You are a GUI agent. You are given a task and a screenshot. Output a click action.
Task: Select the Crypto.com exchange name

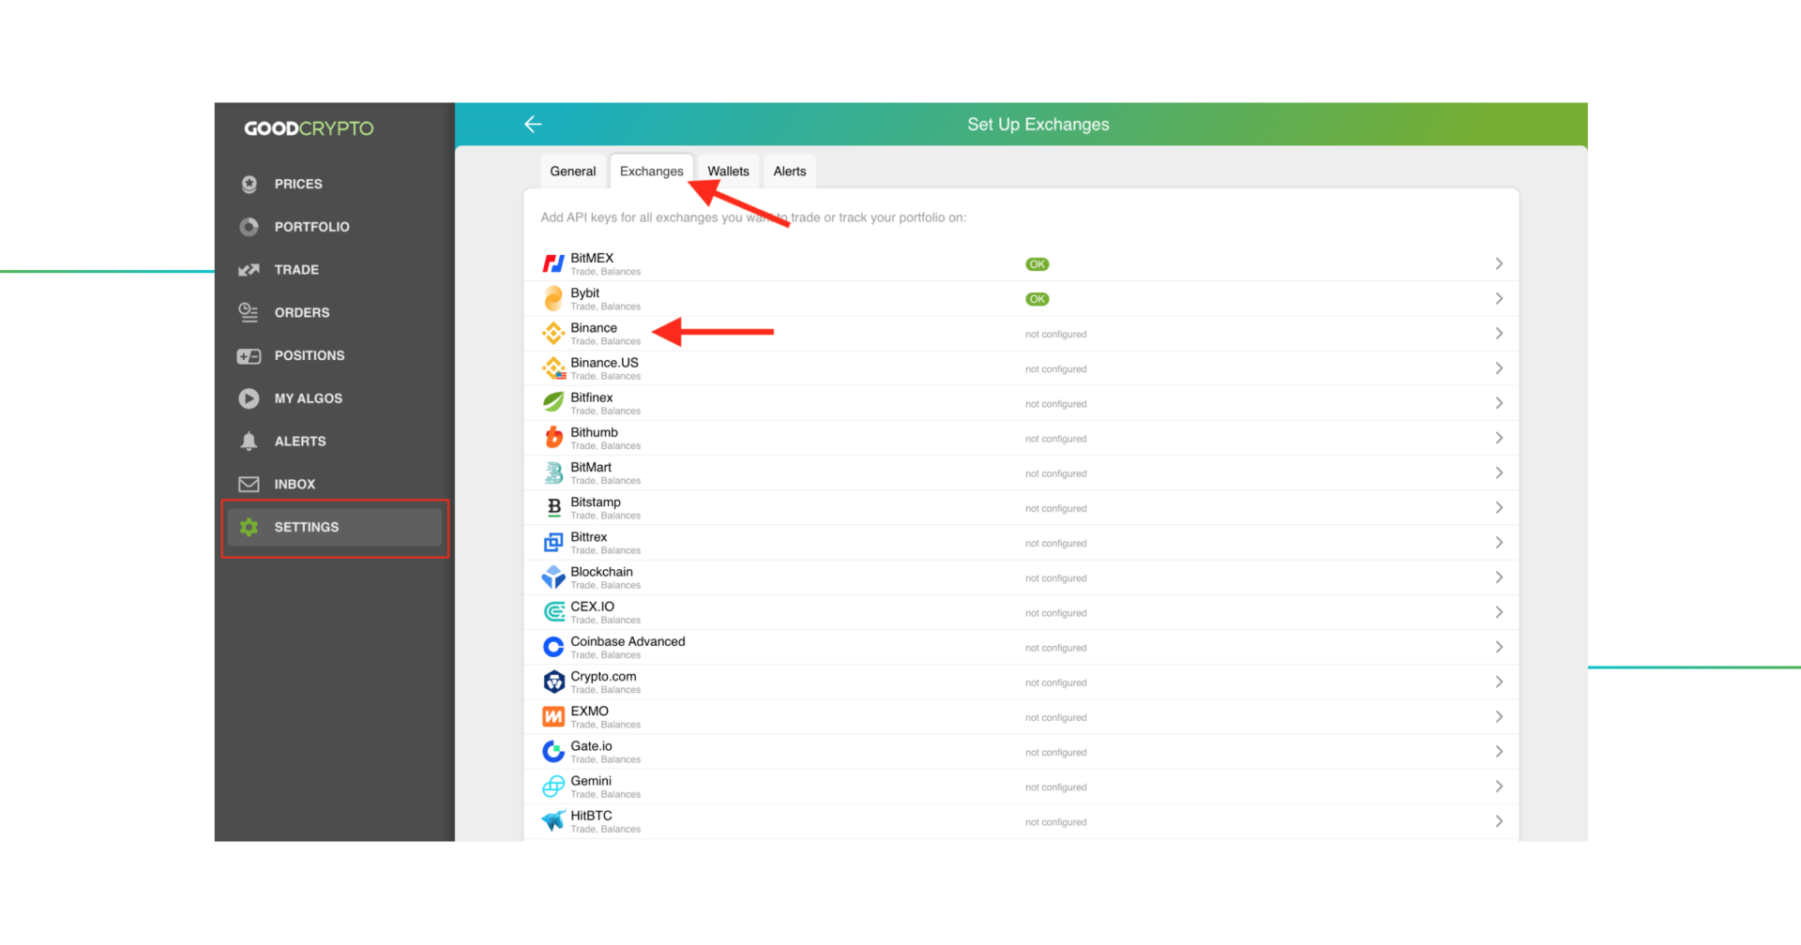coord(603,677)
